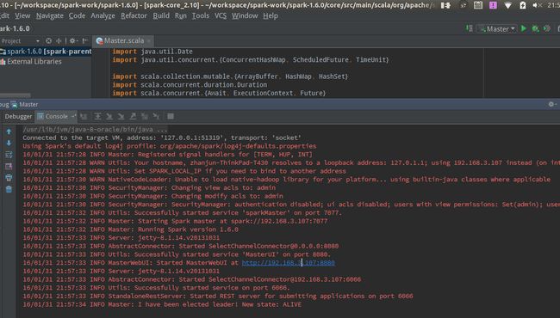Click console up-arrow for previous stack trace
The height and width of the screenshot is (318, 560).
(9, 131)
